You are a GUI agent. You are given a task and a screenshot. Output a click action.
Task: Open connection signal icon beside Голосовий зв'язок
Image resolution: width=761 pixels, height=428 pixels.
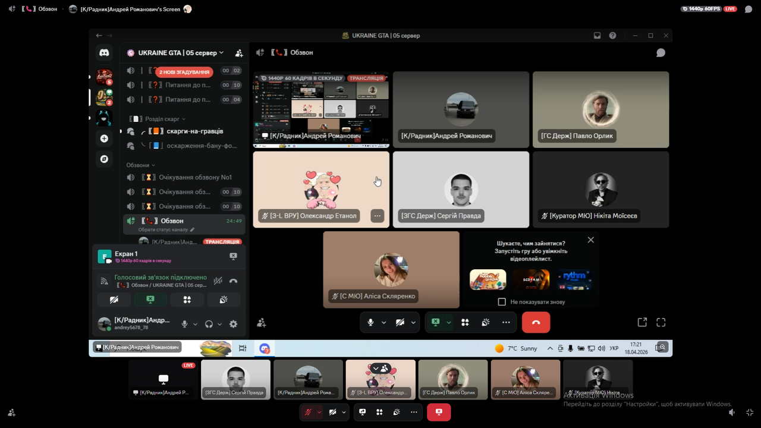(x=104, y=281)
